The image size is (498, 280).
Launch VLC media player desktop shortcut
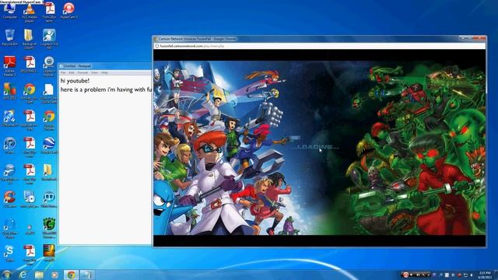tap(30, 12)
